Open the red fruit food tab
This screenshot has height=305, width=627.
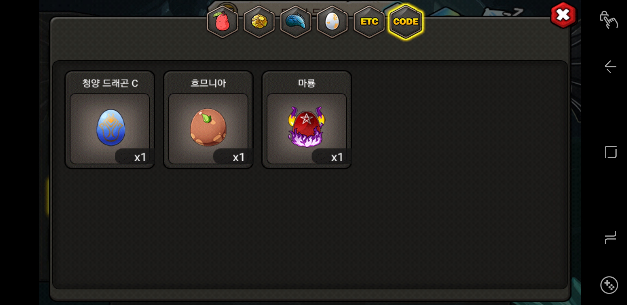223,22
